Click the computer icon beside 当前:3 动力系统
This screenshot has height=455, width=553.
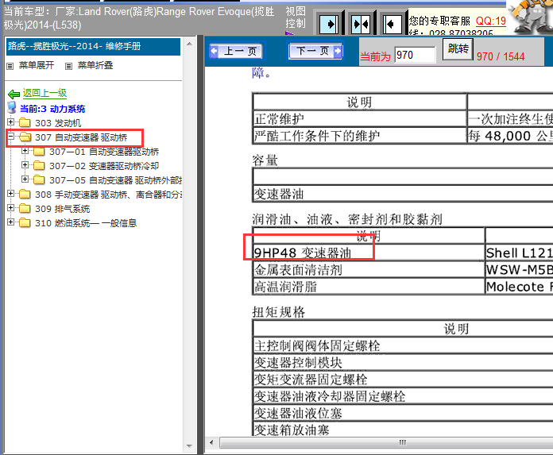coord(12,107)
